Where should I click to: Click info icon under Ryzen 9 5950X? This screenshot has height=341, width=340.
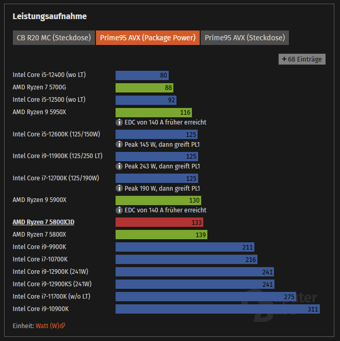(119, 122)
